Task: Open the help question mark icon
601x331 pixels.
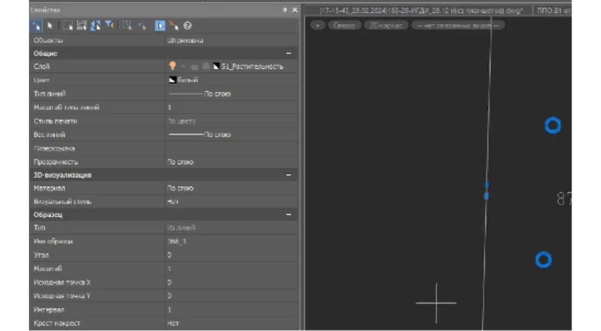Action: [x=188, y=25]
